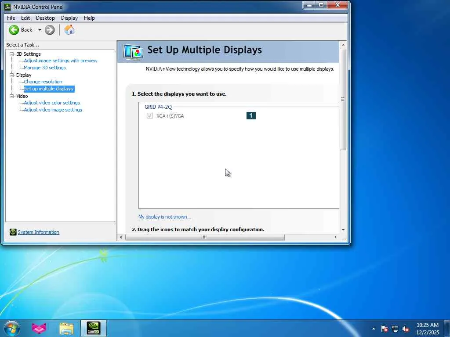Open the Action Center flag icon
Screen dimensions: 450x337
385,329
